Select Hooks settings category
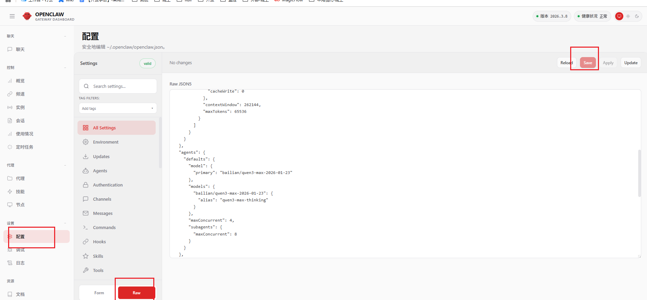The width and height of the screenshot is (647, 300). [x=116, y=242]
